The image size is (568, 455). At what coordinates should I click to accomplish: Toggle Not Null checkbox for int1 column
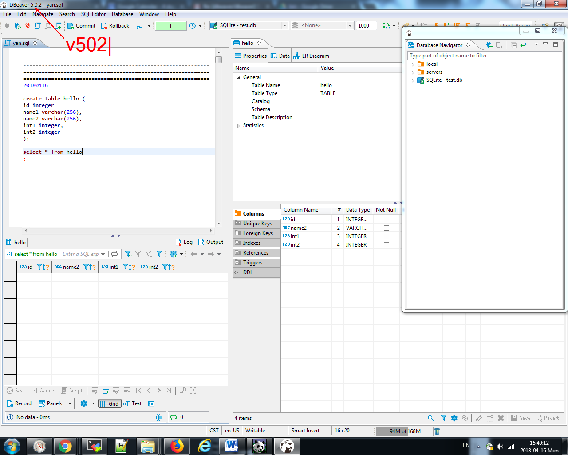tap(387, 236)
